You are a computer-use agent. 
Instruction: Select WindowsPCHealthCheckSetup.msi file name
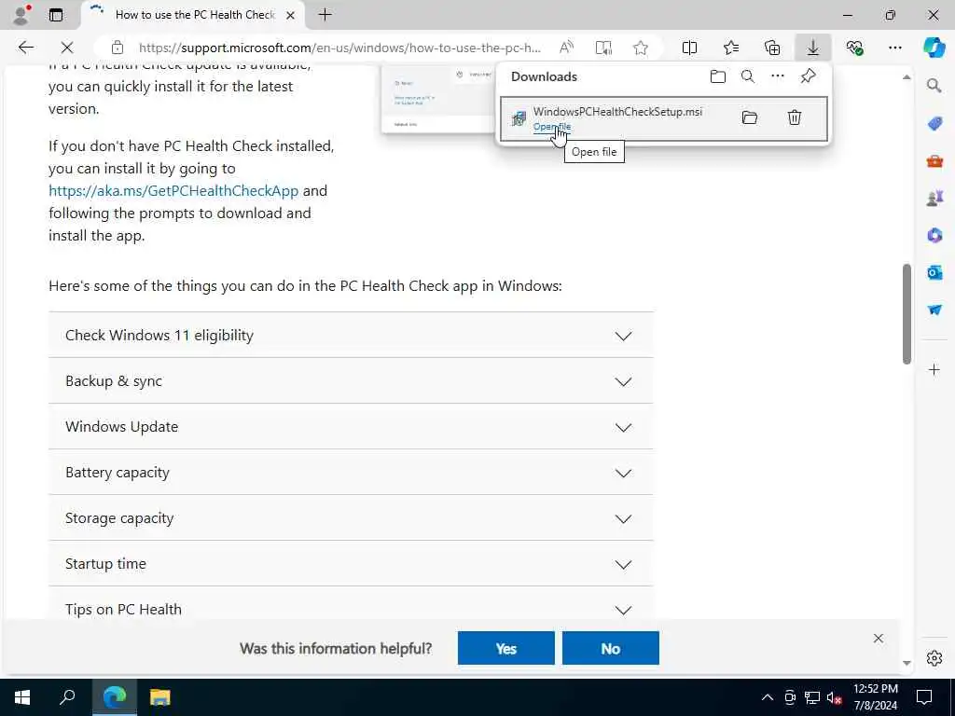(x=617, y=112)
